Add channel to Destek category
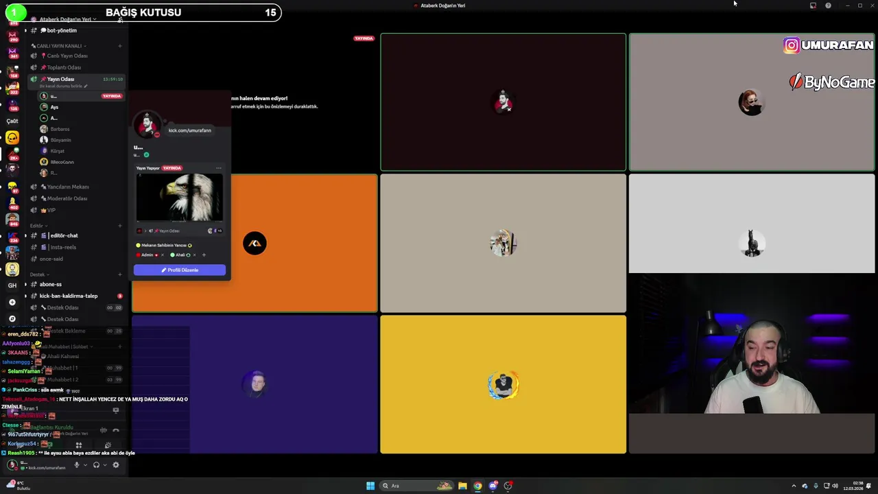Viewport: 878px width, 494px height. pyautogui.click(x=119, y=274)
